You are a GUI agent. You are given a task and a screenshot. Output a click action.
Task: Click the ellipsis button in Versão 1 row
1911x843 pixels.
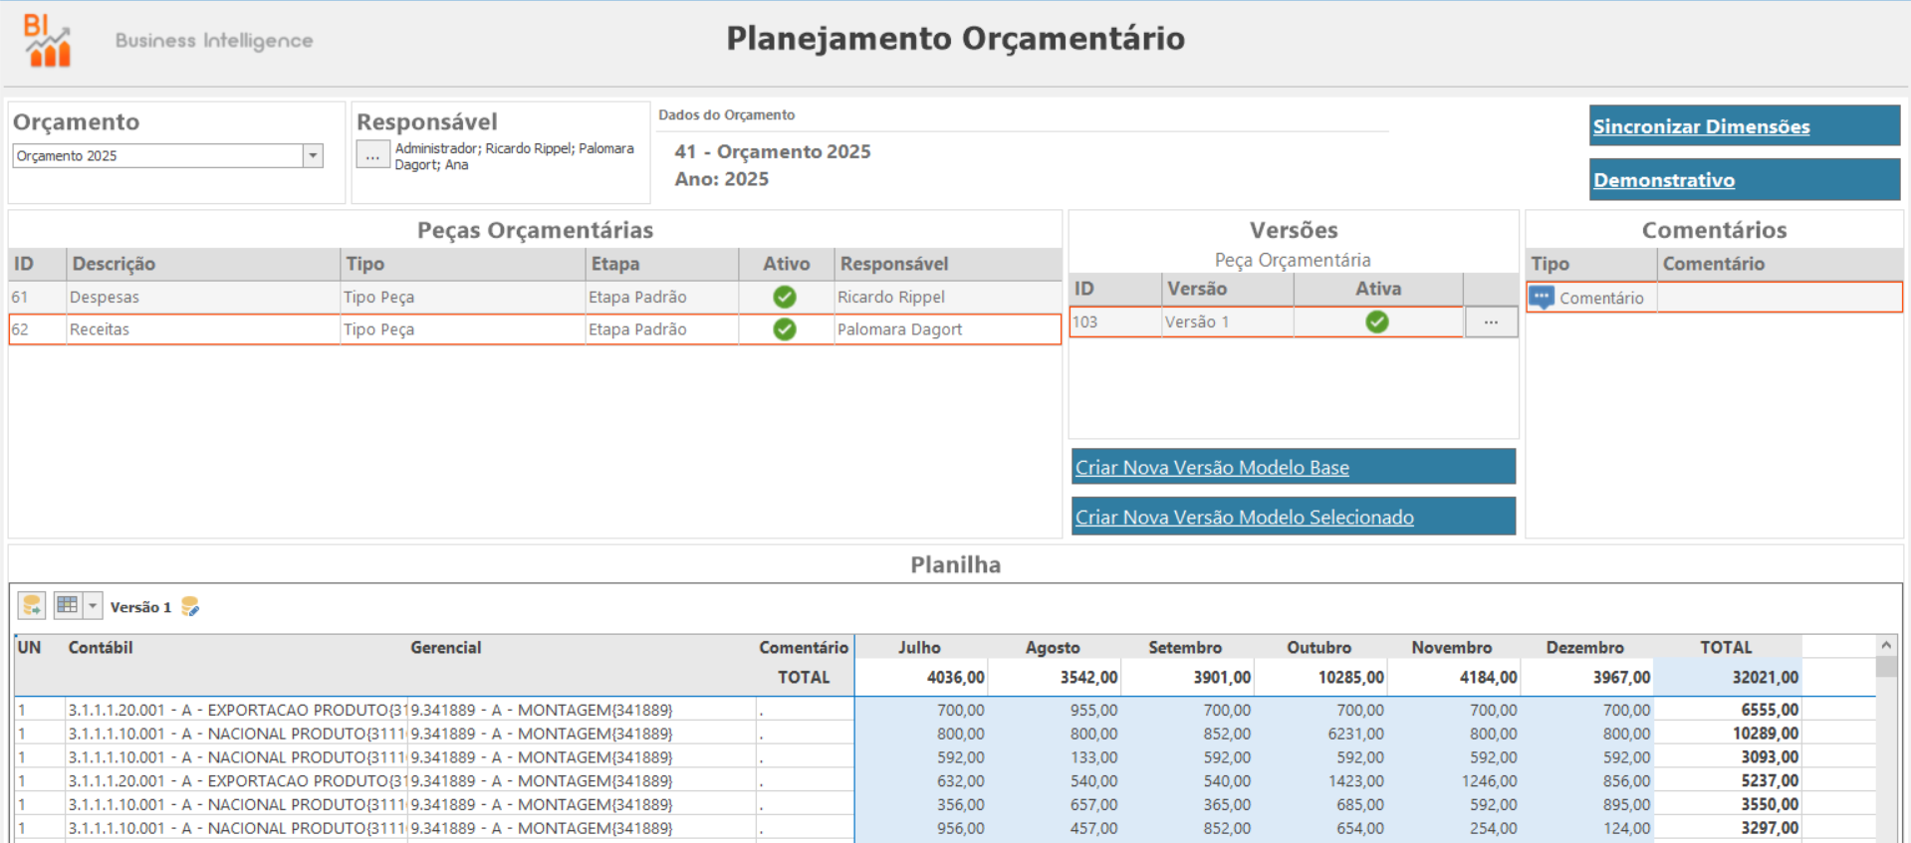pyautogui.click(x=1491, y=321)
